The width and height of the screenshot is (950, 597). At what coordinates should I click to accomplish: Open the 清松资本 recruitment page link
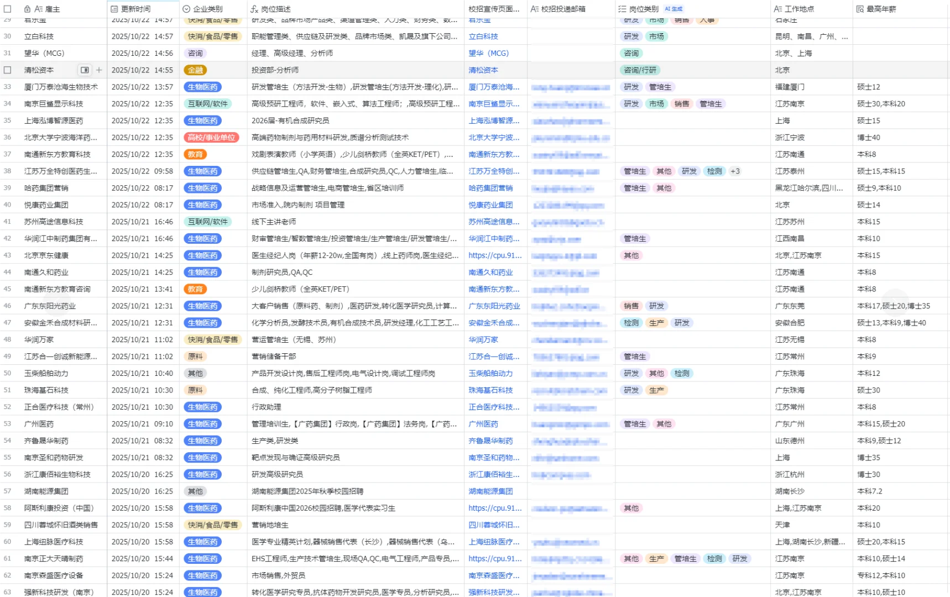483,70
